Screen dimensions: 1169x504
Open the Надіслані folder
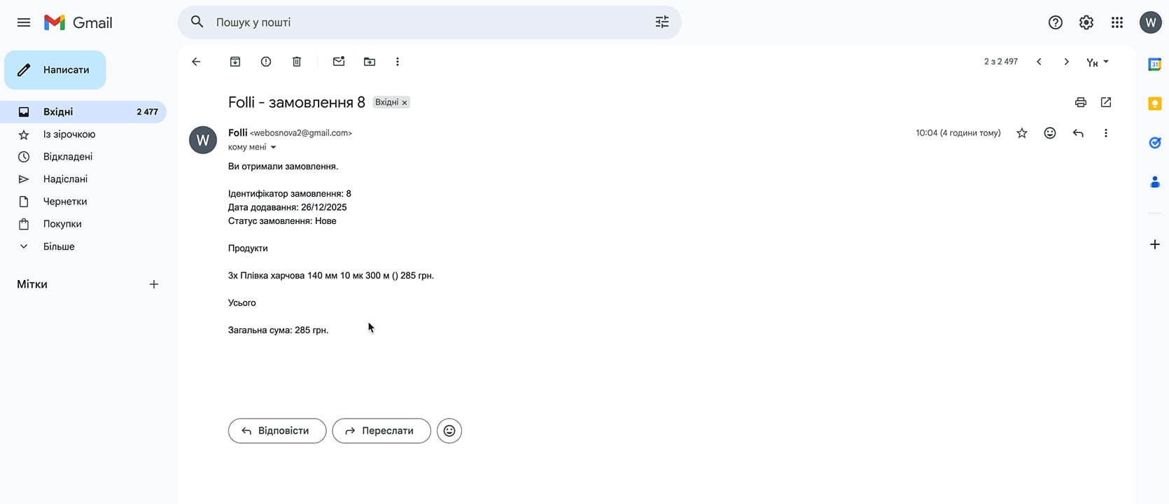(x=65, y=179)
